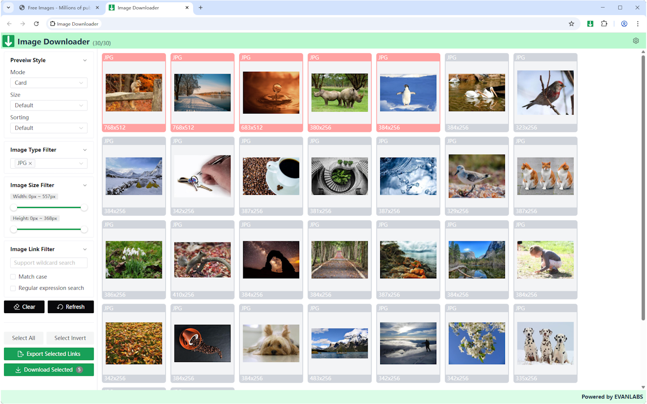Close the Free Images tab
The image size is (647, 404).
click(98, 8)
